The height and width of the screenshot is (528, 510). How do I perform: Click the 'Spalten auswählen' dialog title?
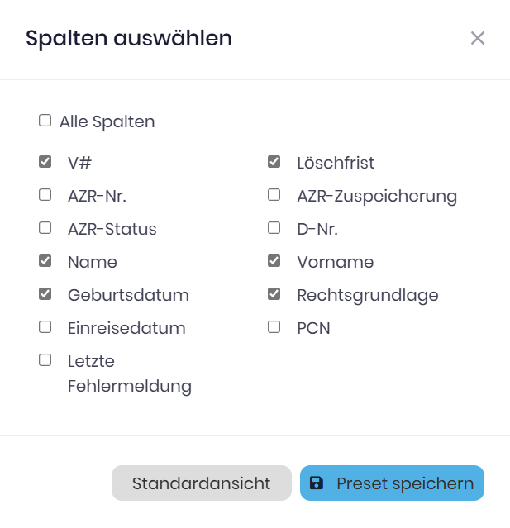[x=129, y=38]
